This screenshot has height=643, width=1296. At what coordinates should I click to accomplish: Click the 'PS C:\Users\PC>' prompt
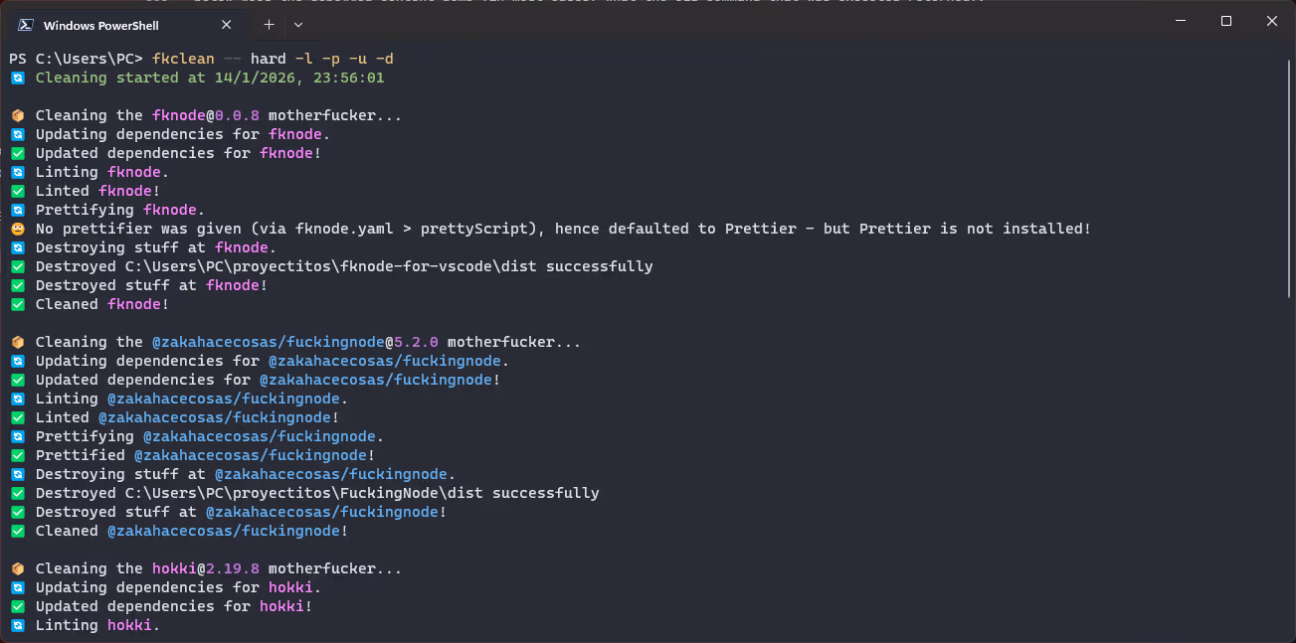click(x=77, y=59)
